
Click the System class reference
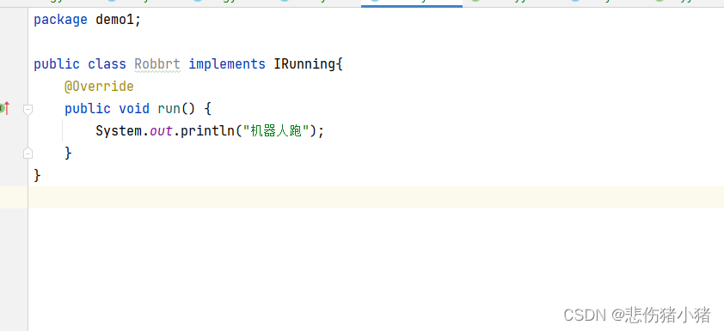(x=118, y=131)
